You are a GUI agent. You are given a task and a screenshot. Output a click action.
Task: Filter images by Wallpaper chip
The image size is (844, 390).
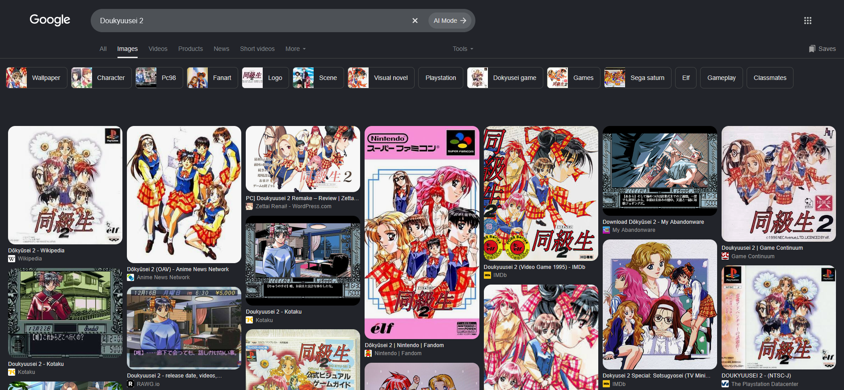(x=37, y=78)
